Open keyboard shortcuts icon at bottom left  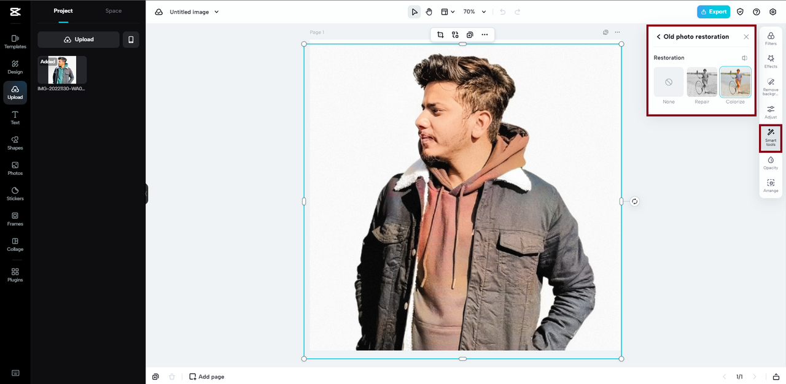click(x=15, y=373)
